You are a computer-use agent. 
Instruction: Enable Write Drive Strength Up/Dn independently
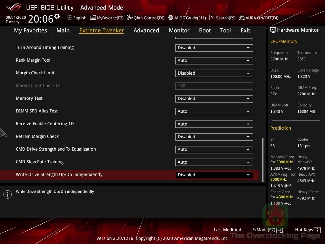(x=214, y=175)
